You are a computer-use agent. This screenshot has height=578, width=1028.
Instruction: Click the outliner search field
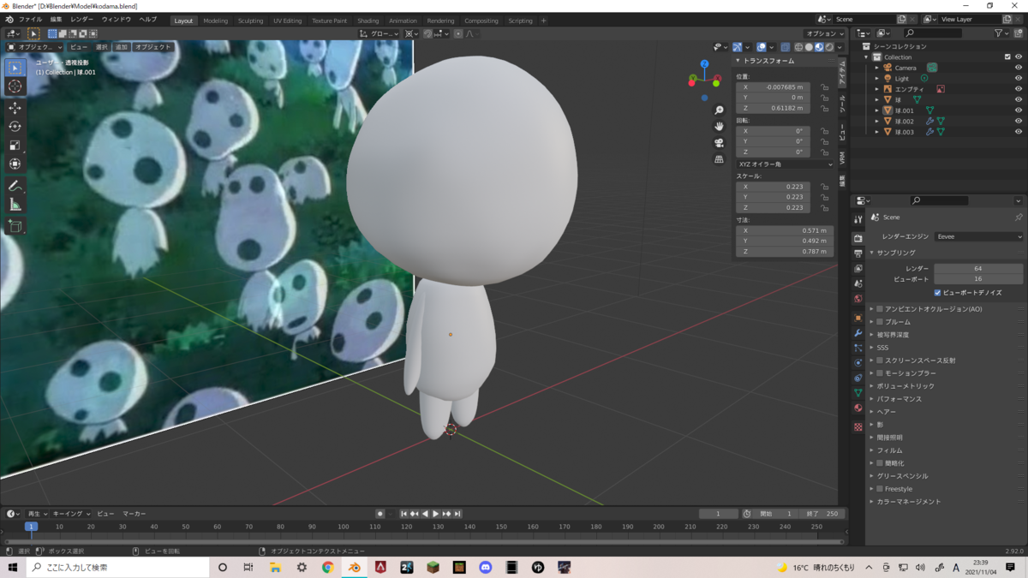pyautogui.click(x=932, y=33)
